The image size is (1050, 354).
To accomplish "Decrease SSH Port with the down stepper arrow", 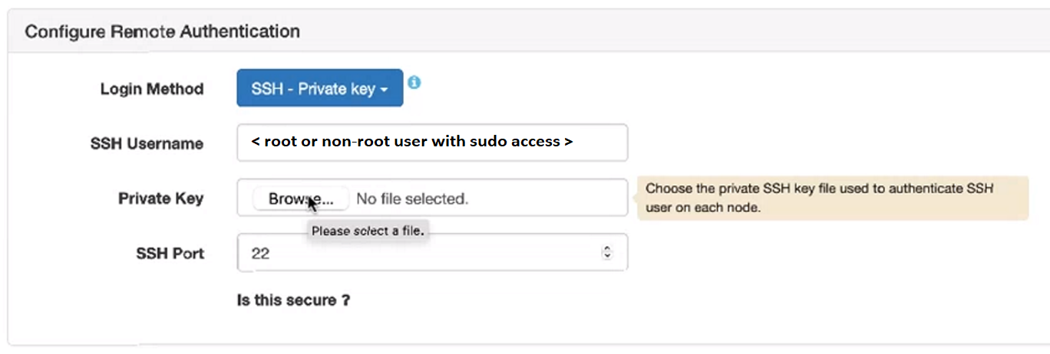I will (607, 256).
